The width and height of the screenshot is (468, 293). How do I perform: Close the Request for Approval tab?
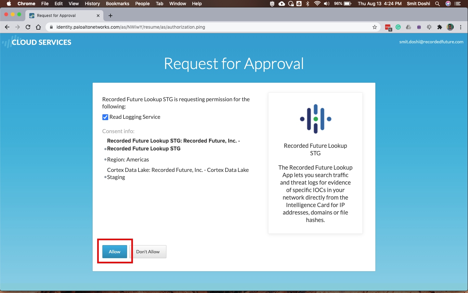click(x=98, y=16)
